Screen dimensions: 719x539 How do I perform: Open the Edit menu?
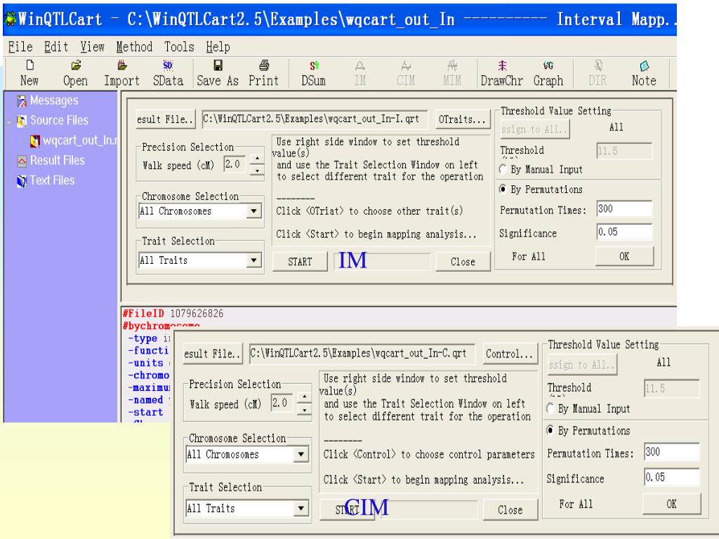tap(56, 47)
